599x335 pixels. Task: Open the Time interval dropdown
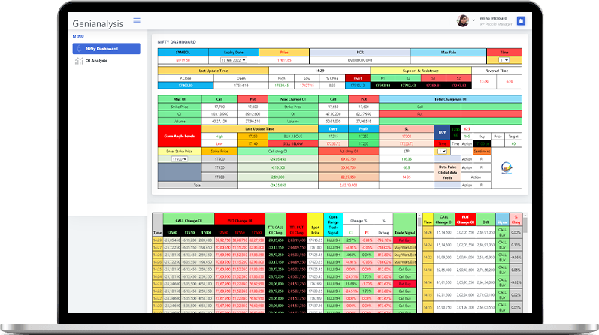pyautogui.click(x=504, y=59)
